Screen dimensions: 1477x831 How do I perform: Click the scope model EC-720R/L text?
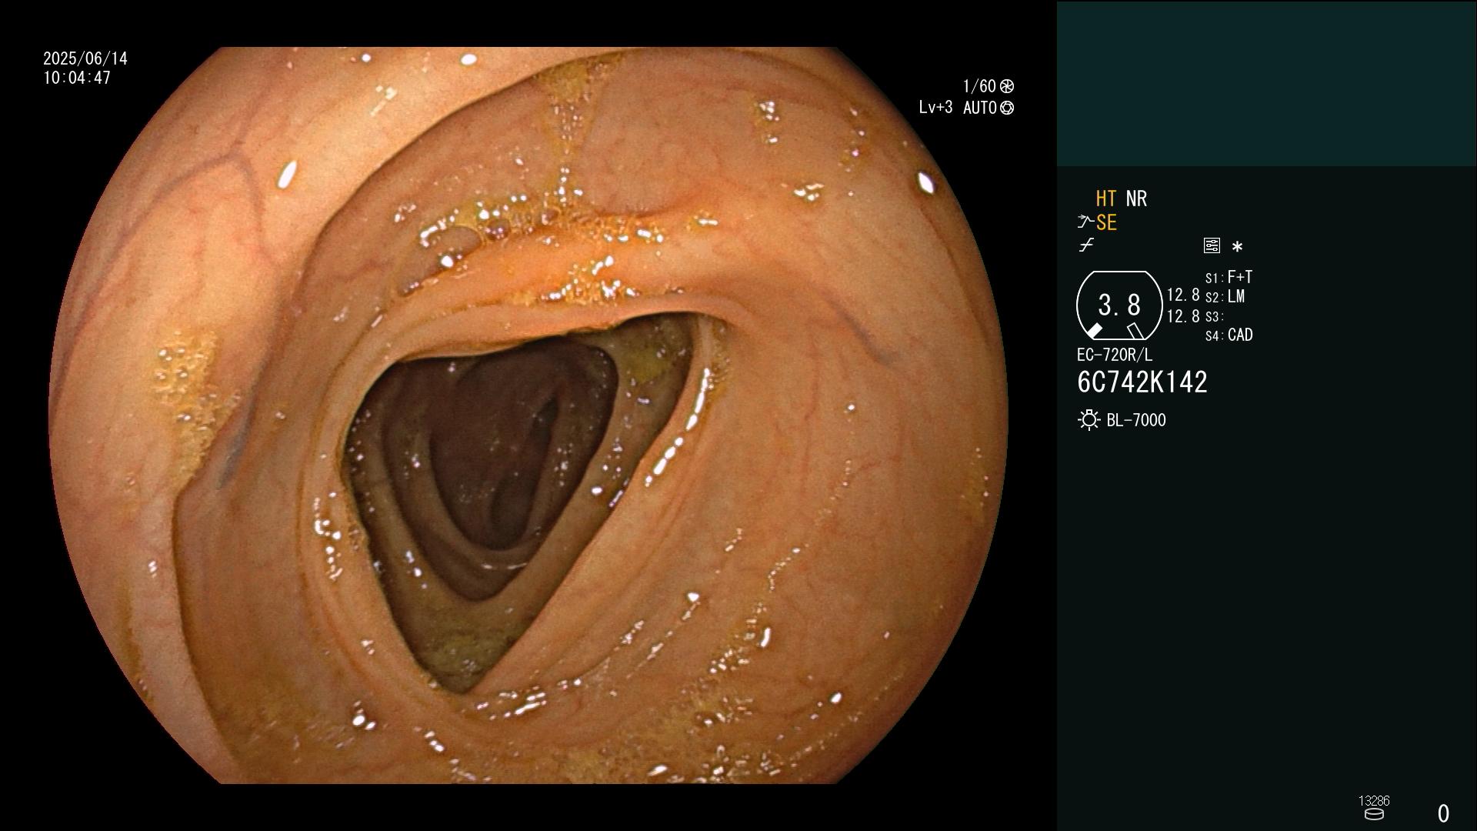[x=1115, y=355]
